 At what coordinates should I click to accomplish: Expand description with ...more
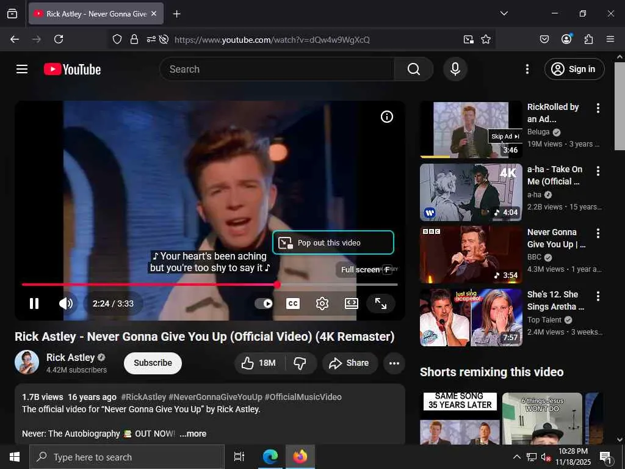193,434
